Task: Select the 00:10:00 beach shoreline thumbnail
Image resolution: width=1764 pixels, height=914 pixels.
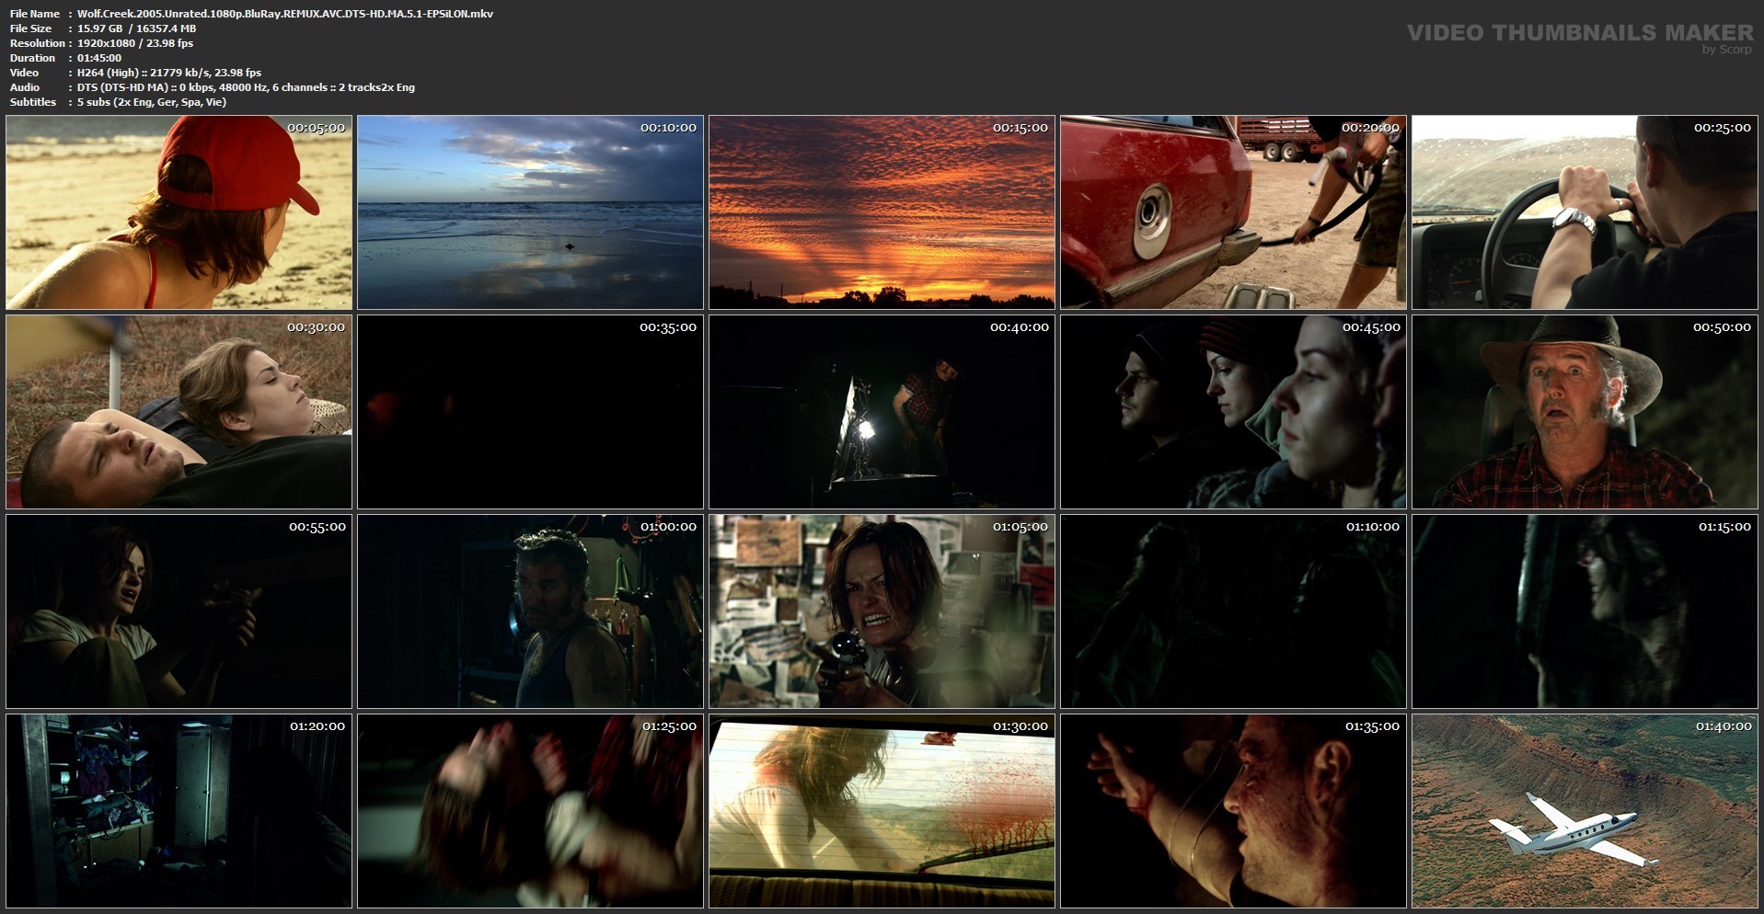Action: coord(530,212)
